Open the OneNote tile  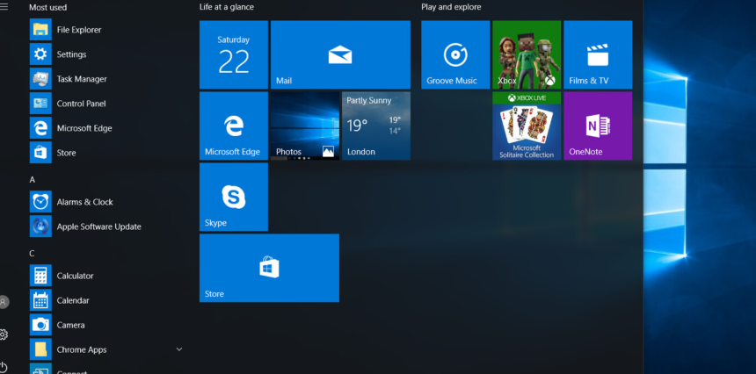point(598,126)
